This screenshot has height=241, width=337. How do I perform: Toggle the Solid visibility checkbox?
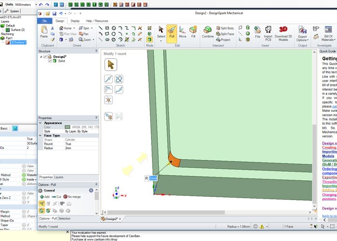[x=50, y=61]
